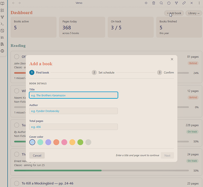
Task: Click the graph nodes icon in the top toolbar
Action: tap(177, 3)
